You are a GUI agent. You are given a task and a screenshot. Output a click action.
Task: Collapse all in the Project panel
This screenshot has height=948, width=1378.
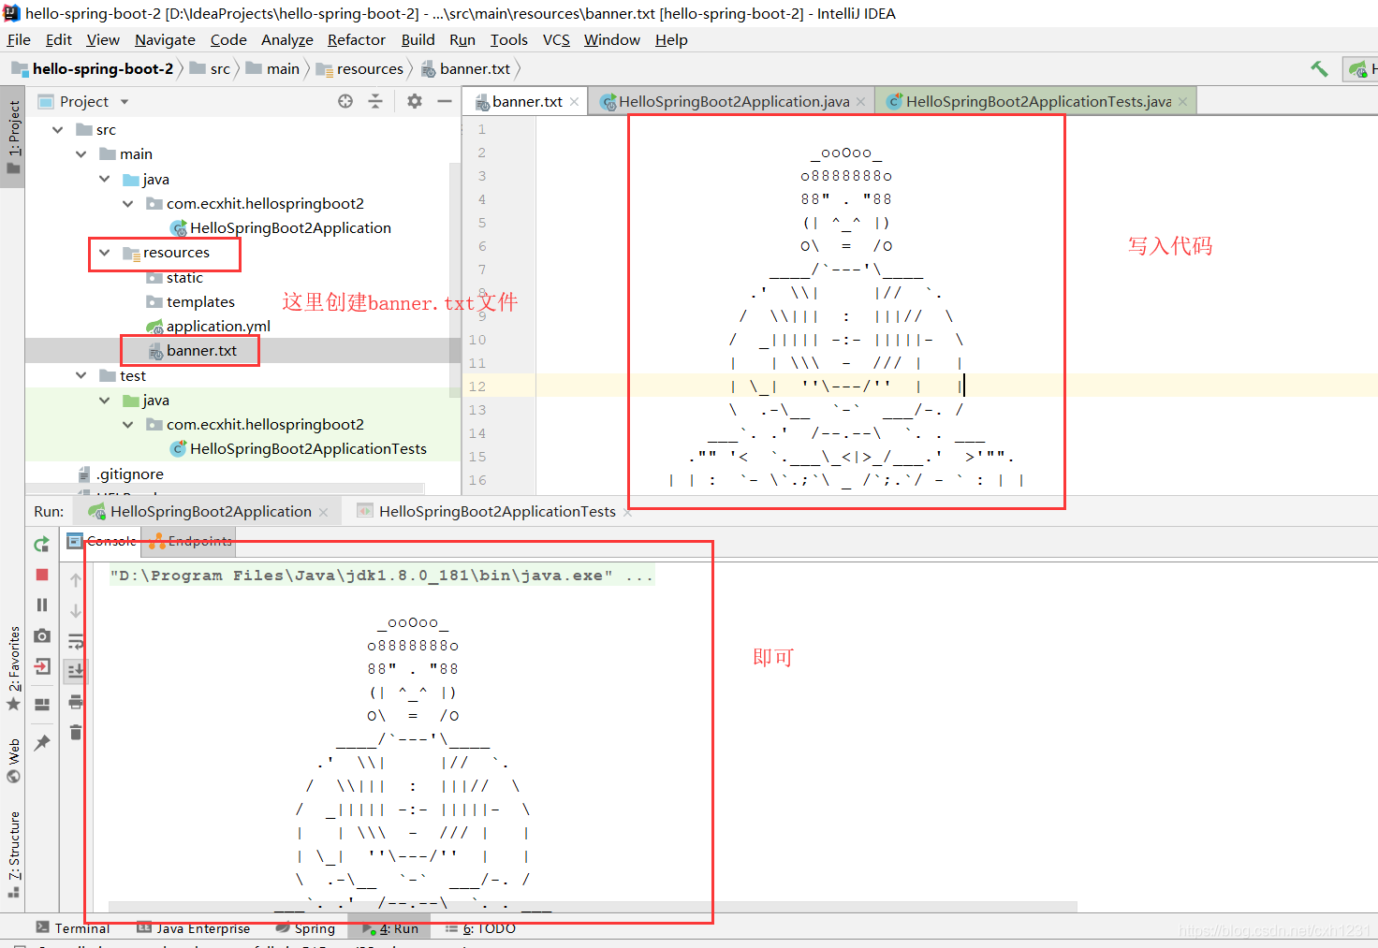coord(375,101)
